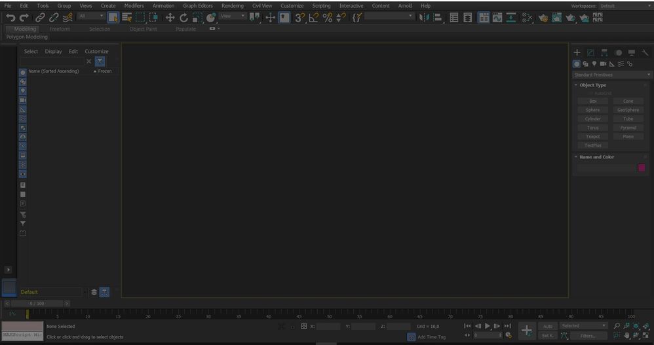Open the Standard Primitives category dropdown
The height and width of the screenshot is (345, 654).
pyautogui.click(x=611, y=75)
